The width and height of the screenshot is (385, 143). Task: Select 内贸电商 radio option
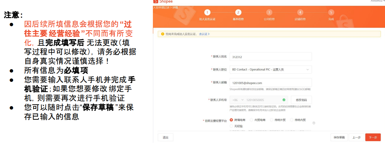point(251,120)
